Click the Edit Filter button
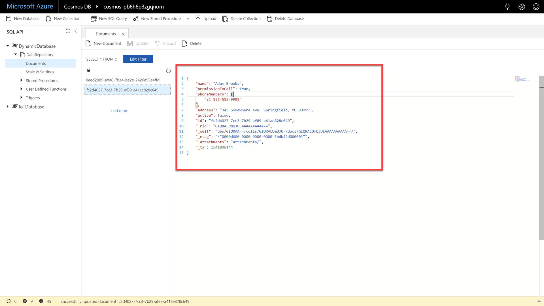The height and width of the screenshot is (306, 544). click(138, 59)
